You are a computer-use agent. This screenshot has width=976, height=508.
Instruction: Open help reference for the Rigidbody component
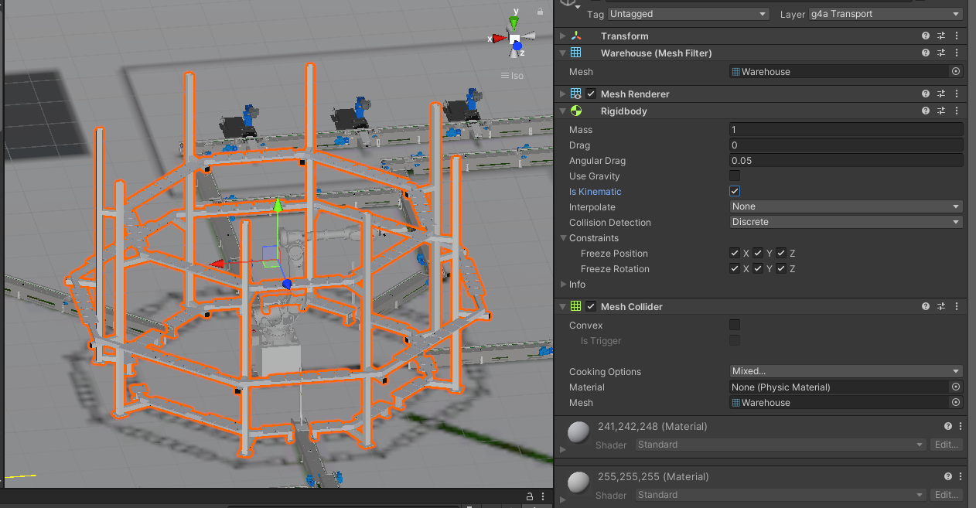[x=926, y=111]
